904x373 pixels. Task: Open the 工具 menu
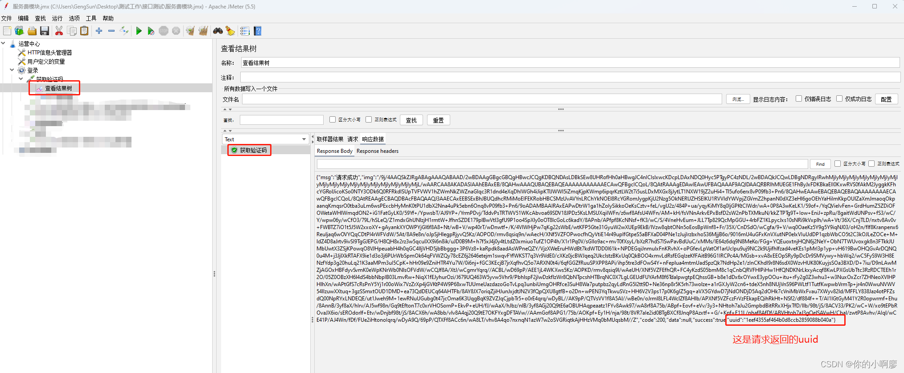[x=91, y=18]
